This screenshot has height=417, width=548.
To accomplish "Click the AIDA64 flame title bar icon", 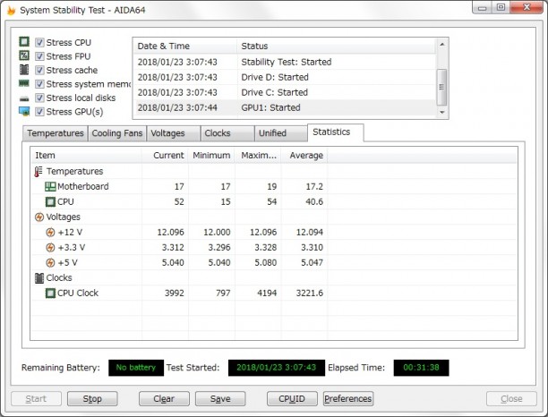I will click(11, 11).
